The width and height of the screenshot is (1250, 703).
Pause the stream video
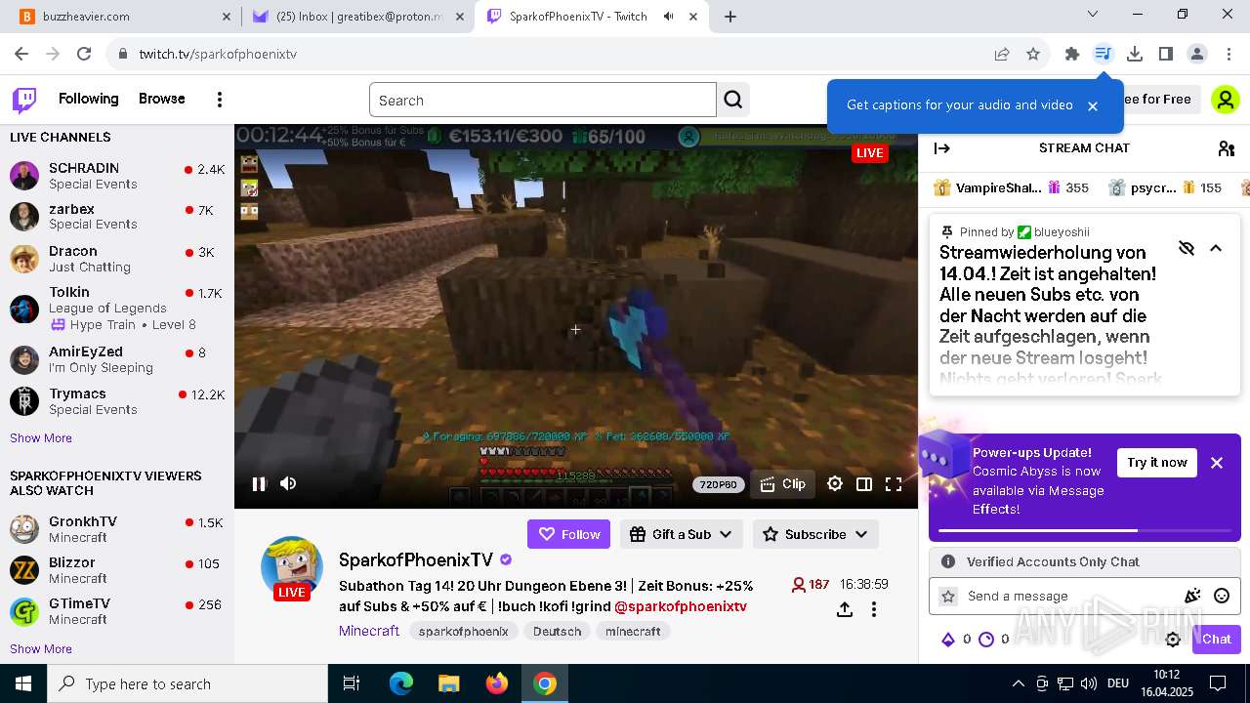(x=259, y=483)
